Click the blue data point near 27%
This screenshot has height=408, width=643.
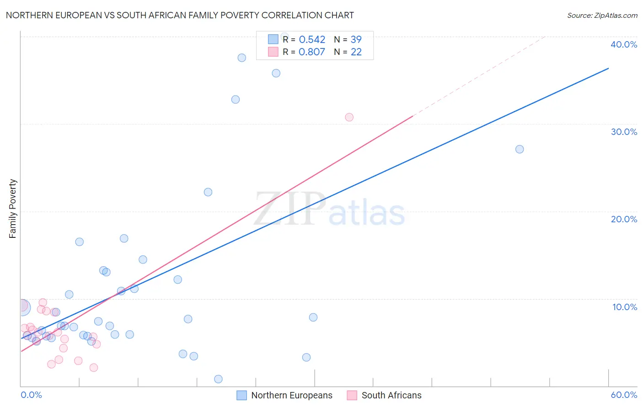tap(520, 149)
